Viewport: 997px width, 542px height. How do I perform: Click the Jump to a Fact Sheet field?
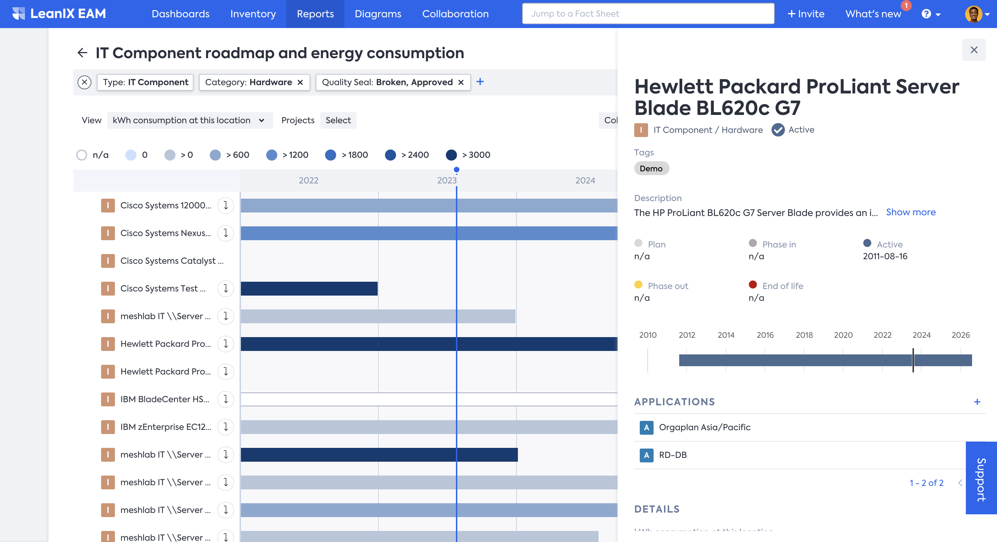point(648,13)
